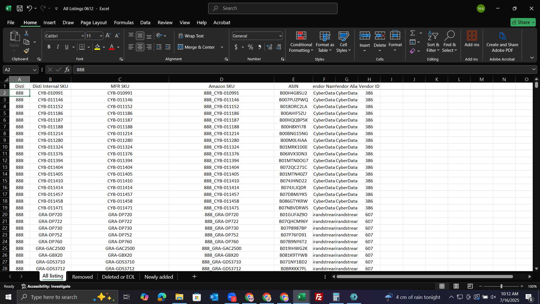540x304 pixels.
Task: Toggle Underline formatting
Action: [67, 47]
